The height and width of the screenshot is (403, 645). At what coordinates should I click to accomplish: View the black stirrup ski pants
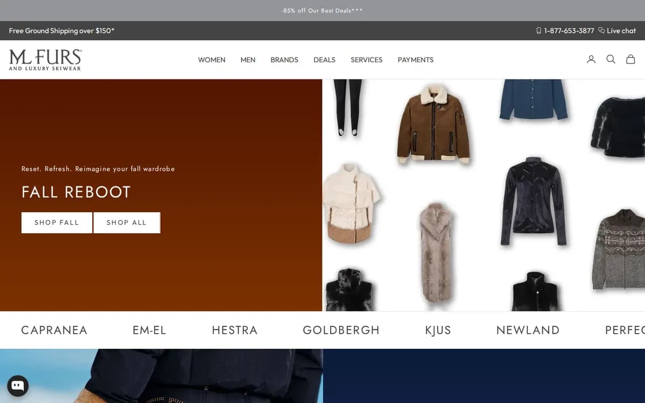348,109
